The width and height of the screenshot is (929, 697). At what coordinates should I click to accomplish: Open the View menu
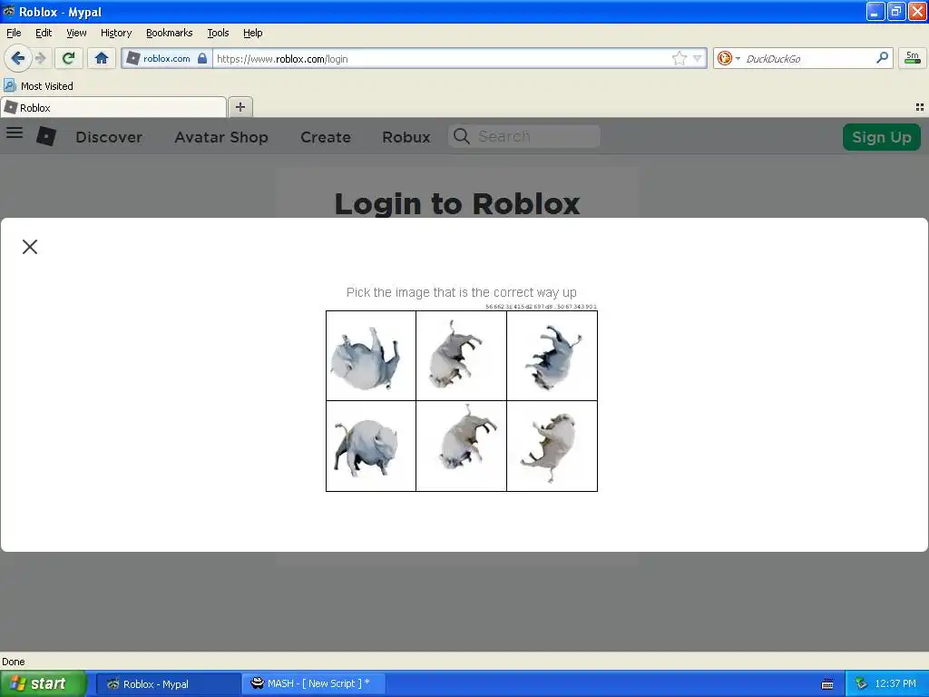pos(76,33)
